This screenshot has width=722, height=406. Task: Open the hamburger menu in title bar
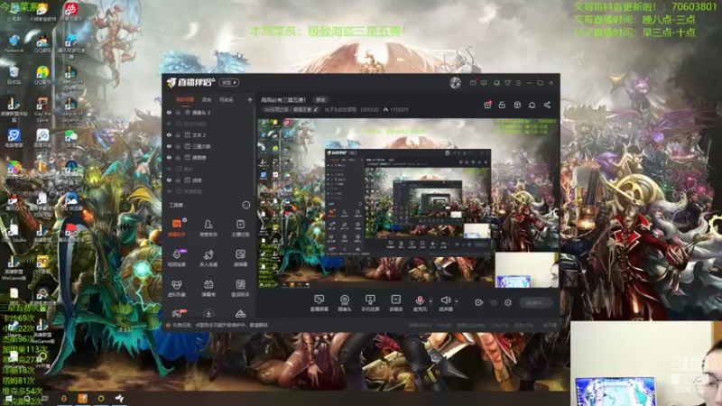(518, 83)
